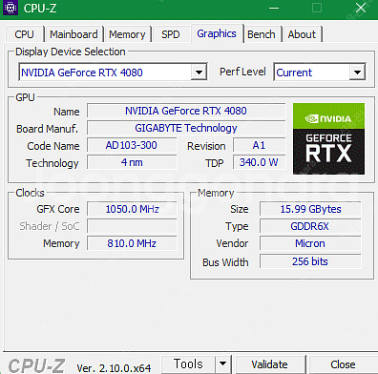Screen dimensions: 378x374
Task: Show the About tab
Action: (x=302, y=34)
